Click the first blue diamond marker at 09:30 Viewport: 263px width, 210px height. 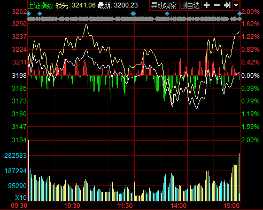(29, 13)
